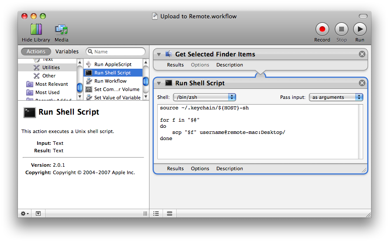Image resolution: width=389 pixels, height=242 pixels.
Task: Click the library categories scrollbar thumb
Action: click(x=80, y=88)
